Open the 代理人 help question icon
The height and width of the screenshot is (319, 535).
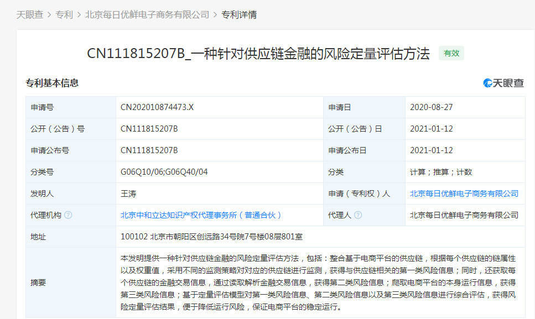(358, 215)
